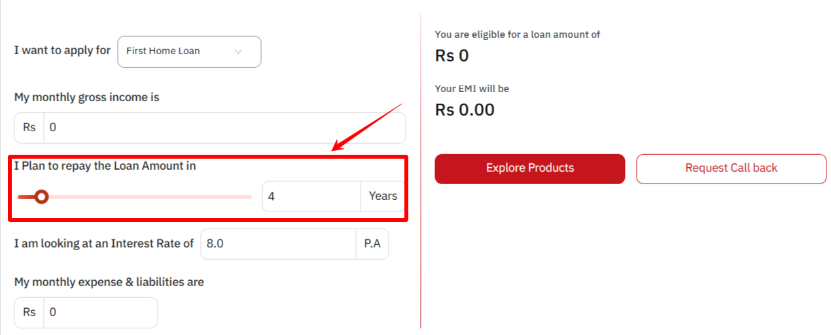Click the monthly gross income input field
831x335 pixels.
[x=224, y=128]
